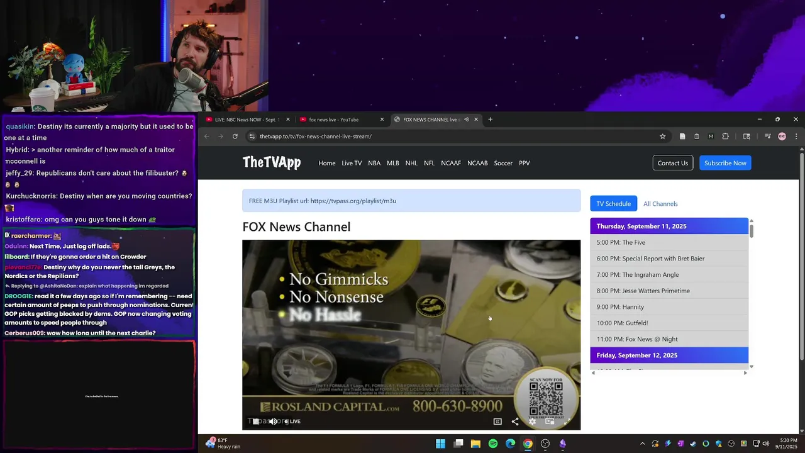Toggle closed captions in video player
The image size is (805, 453).
pyautogui.click(x=497, y=422)
